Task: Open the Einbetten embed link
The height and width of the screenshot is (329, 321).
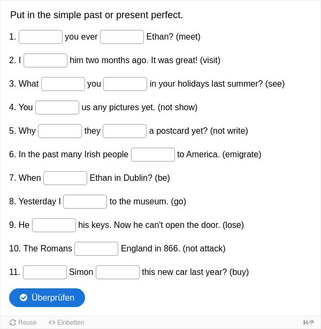Action: point(66,322)
